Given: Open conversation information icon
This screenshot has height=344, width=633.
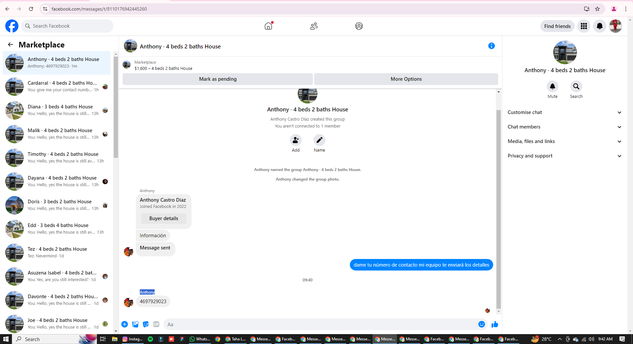Looking at the screenshot, I should click(492, 46).
